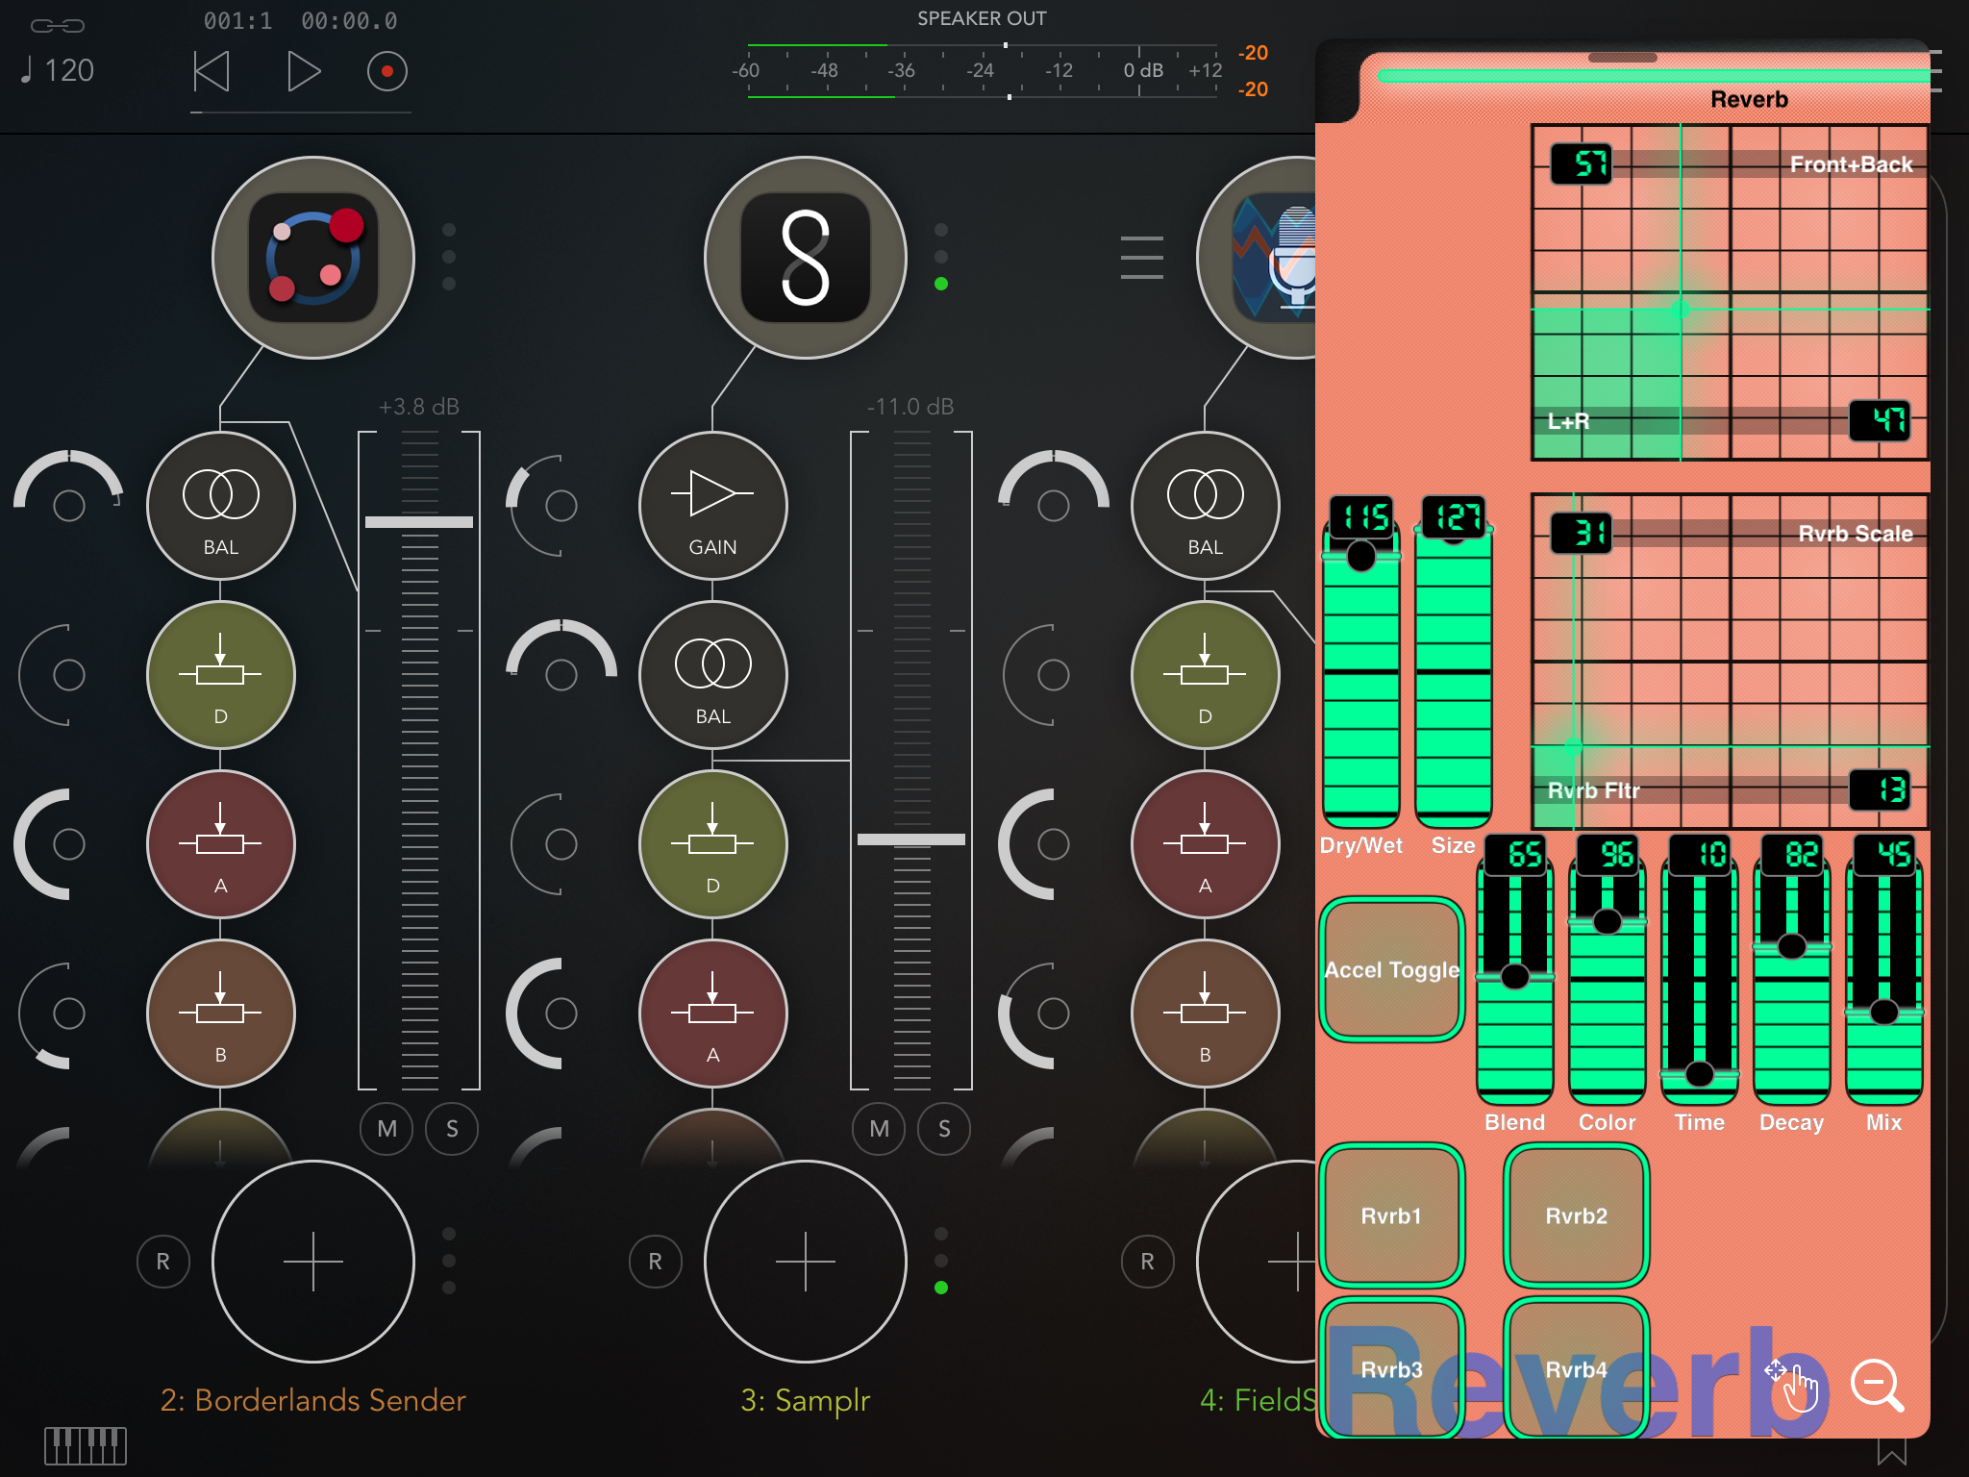
Task: Expand Samplr channel's three-dot options
Action: (941, 257)
